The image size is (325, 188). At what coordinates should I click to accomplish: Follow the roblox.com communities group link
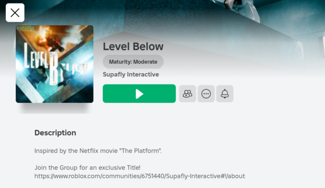[139, 176]
